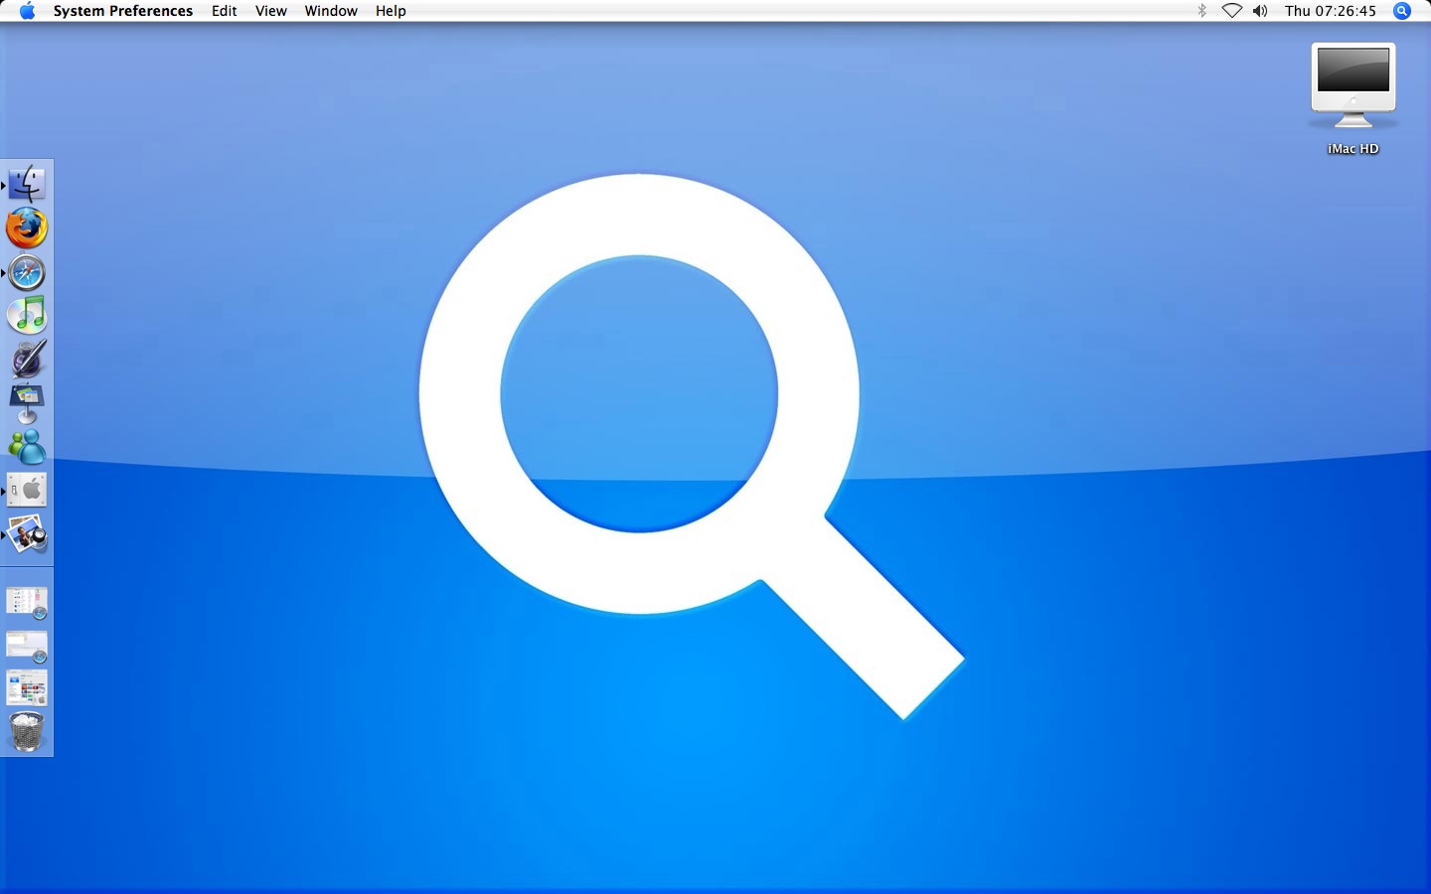Select the iMac HD drive icon
This screenshot has height=894, width=1431.
click(x=1353, y=99)
